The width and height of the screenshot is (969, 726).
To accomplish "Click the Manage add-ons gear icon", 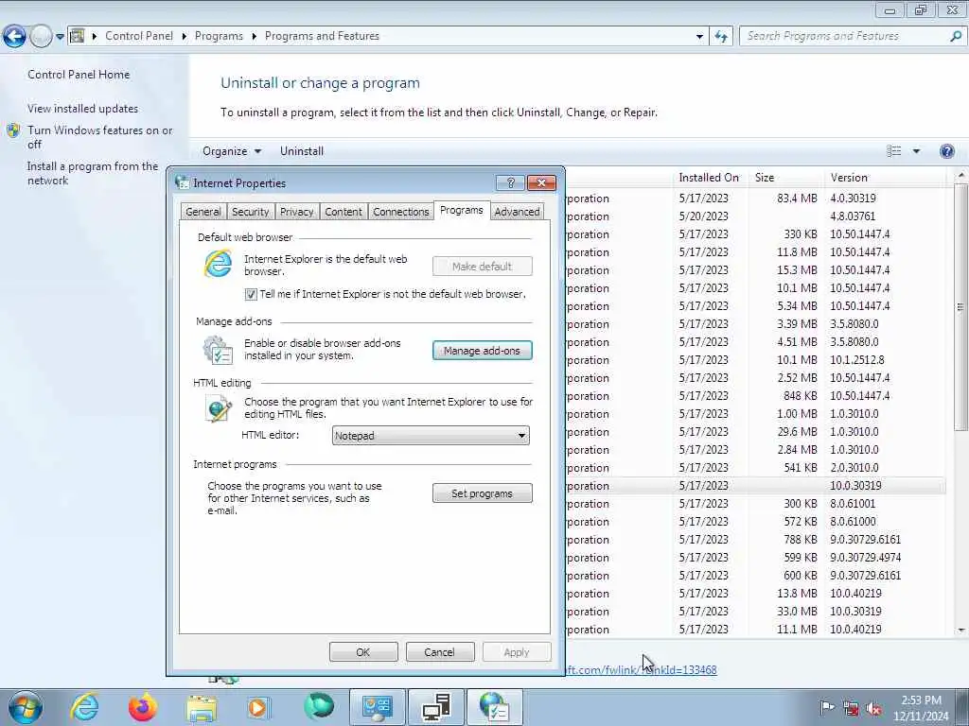I will [218, 350].
